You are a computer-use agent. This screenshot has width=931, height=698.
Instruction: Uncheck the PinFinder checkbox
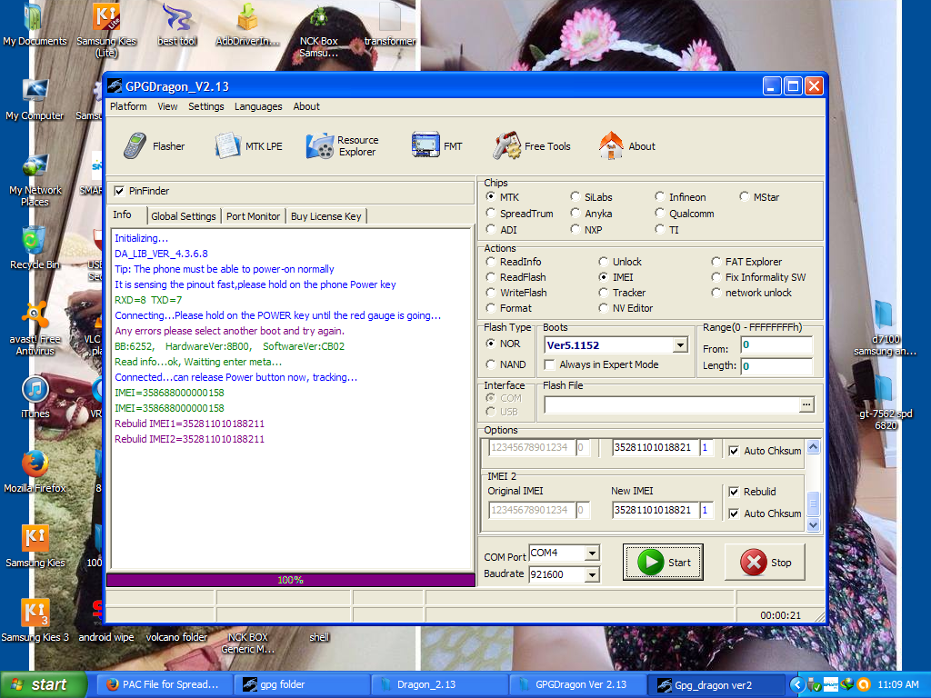119,191
